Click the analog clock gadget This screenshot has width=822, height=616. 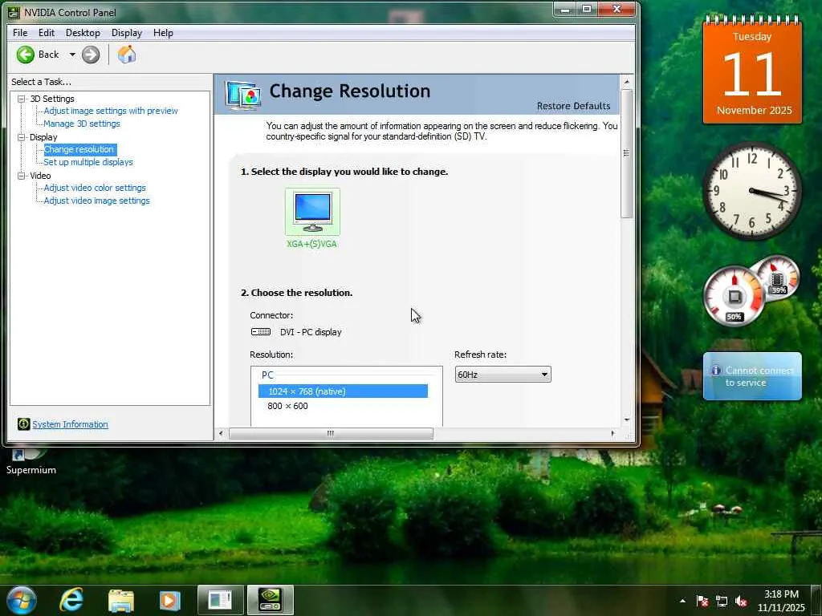(x=752, y=191)
